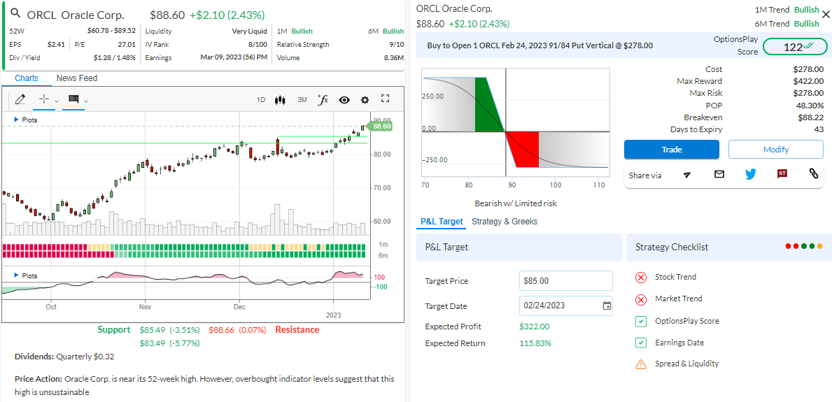Click the Stock Trend failed X icon

[641, 278]
